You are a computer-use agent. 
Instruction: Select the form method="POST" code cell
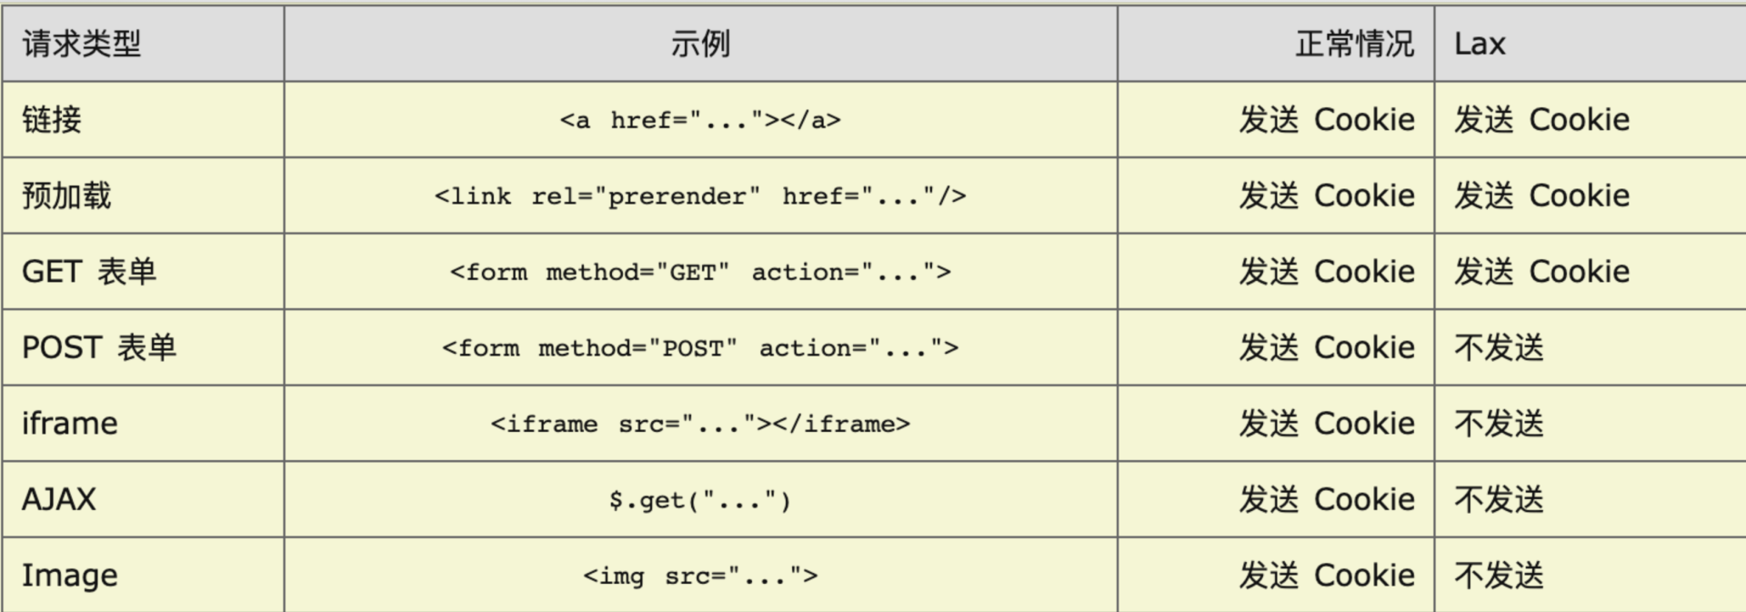tap(700, 347)
